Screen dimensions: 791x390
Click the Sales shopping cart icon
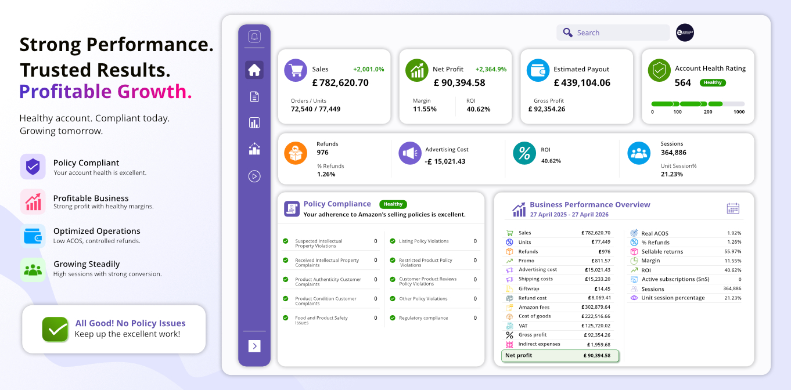pos(296,70)
